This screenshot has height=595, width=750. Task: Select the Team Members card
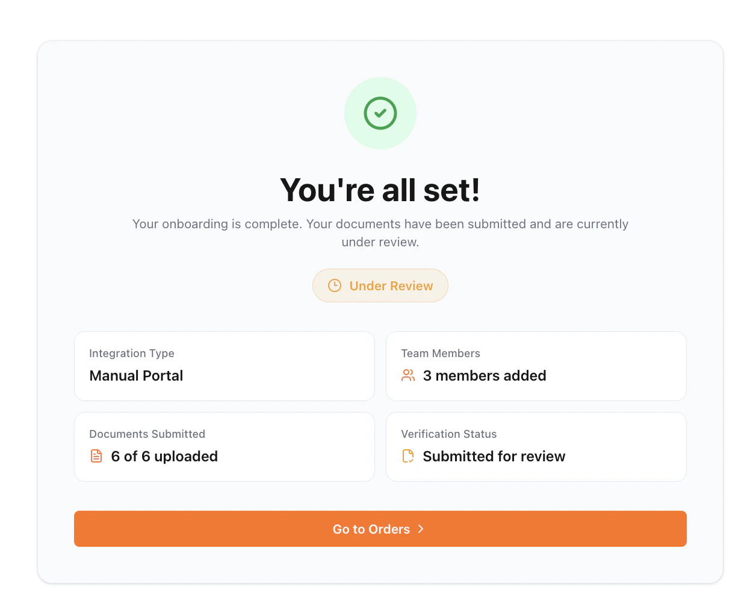(x=536, y=366)
